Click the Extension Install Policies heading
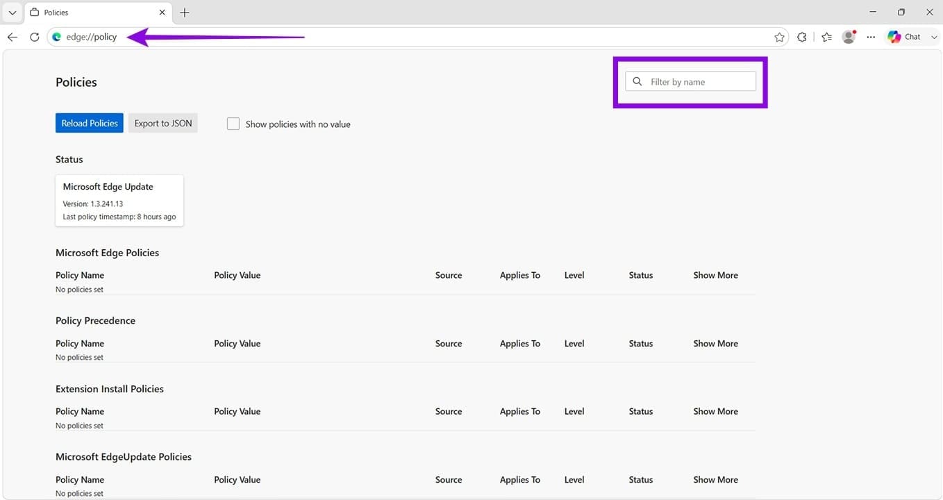The height and width of the screenshot is (500, 943). click(110, 389)
